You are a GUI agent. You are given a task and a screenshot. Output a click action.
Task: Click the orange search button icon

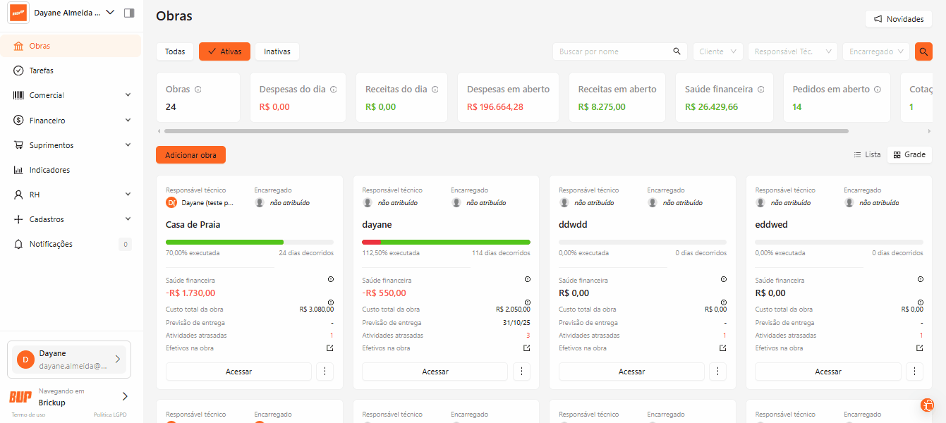tap(923, 51)
